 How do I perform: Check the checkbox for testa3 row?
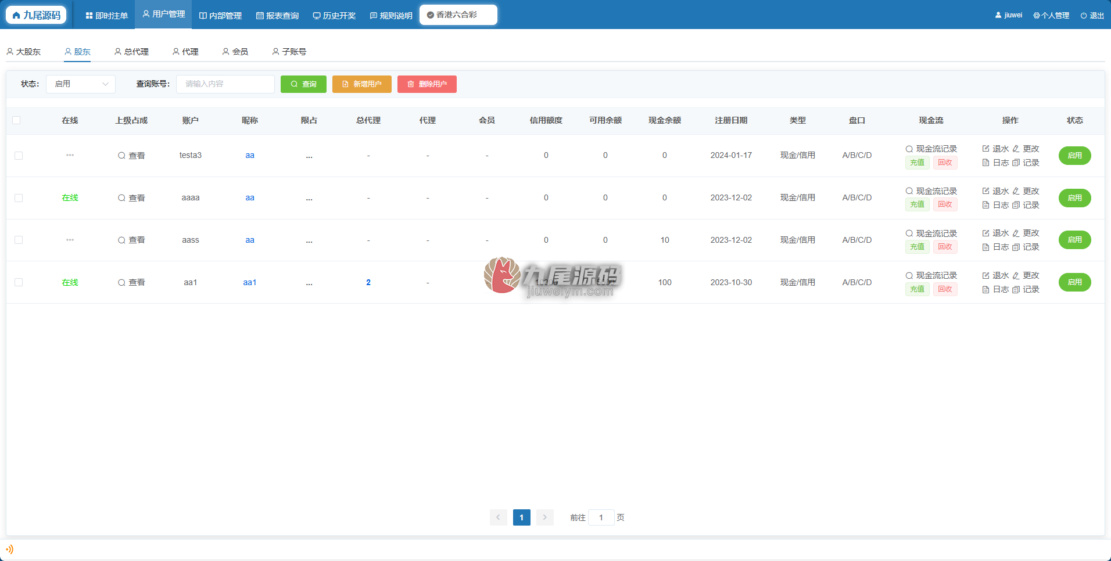pos(19,156)
